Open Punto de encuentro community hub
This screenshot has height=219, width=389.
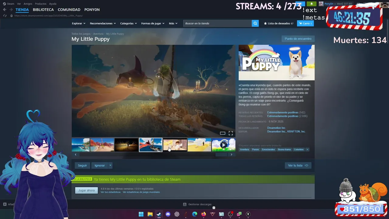pyautogui.click(x=298, y=39)
